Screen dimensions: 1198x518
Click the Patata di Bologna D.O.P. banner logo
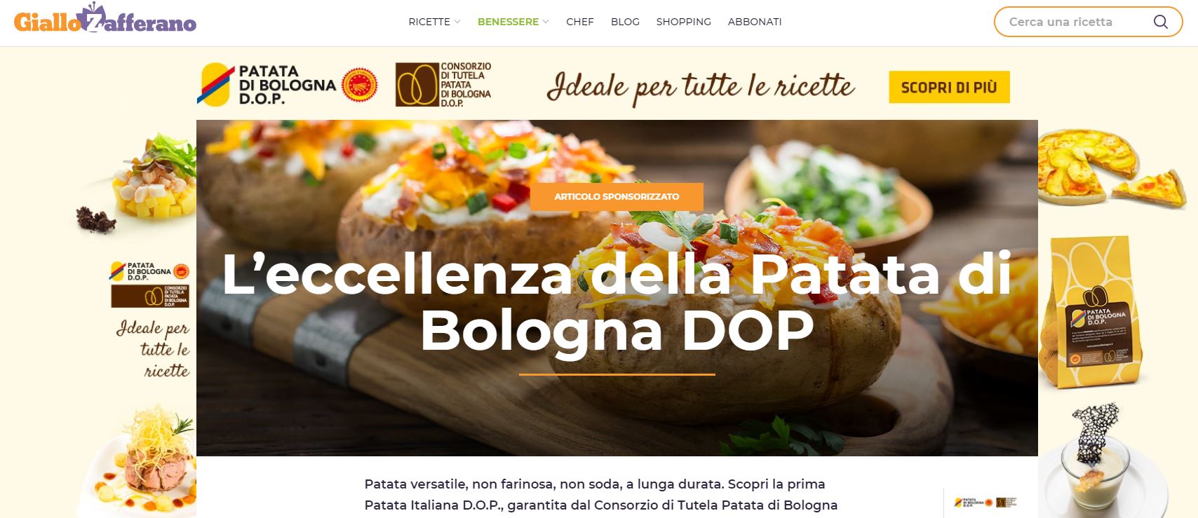(267, 85)
